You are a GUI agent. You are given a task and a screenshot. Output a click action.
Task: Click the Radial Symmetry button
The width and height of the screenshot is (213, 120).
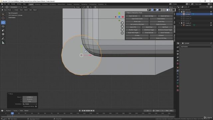(x=161, y=24)
